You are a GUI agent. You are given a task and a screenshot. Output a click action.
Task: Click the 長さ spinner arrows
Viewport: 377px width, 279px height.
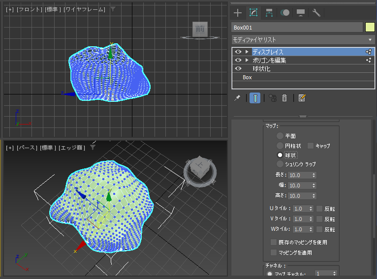[x=314, y=175]
